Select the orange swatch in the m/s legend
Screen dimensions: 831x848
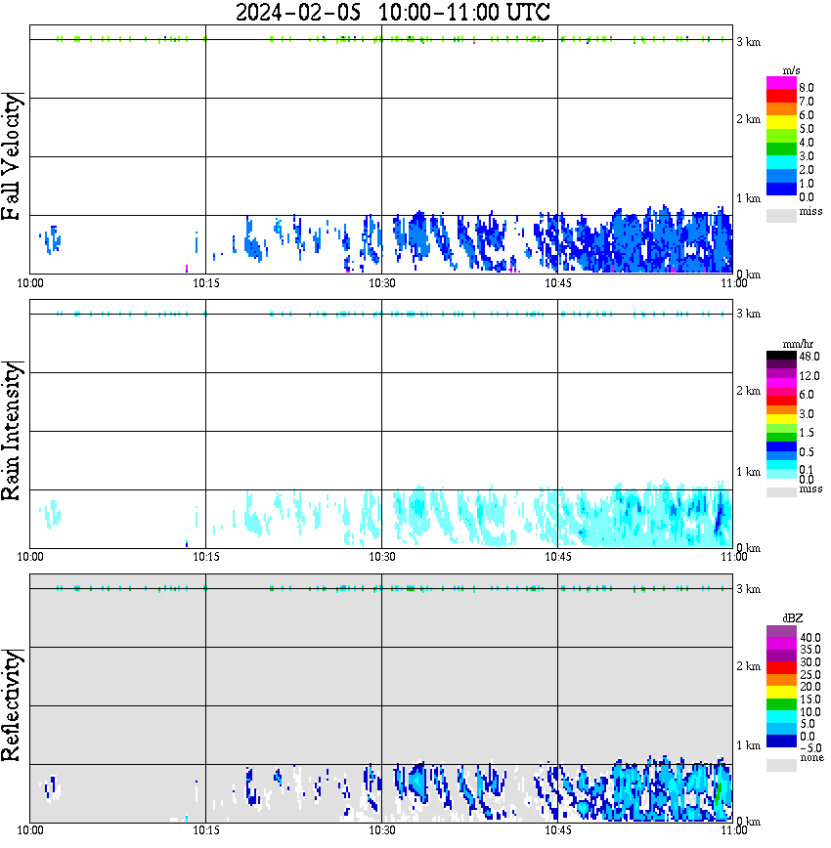[x=781, y=109]
